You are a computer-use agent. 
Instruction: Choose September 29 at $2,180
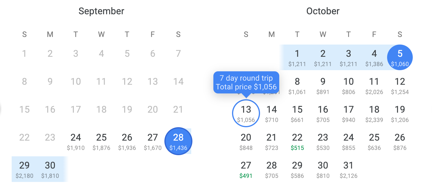[x=24, y=169]
